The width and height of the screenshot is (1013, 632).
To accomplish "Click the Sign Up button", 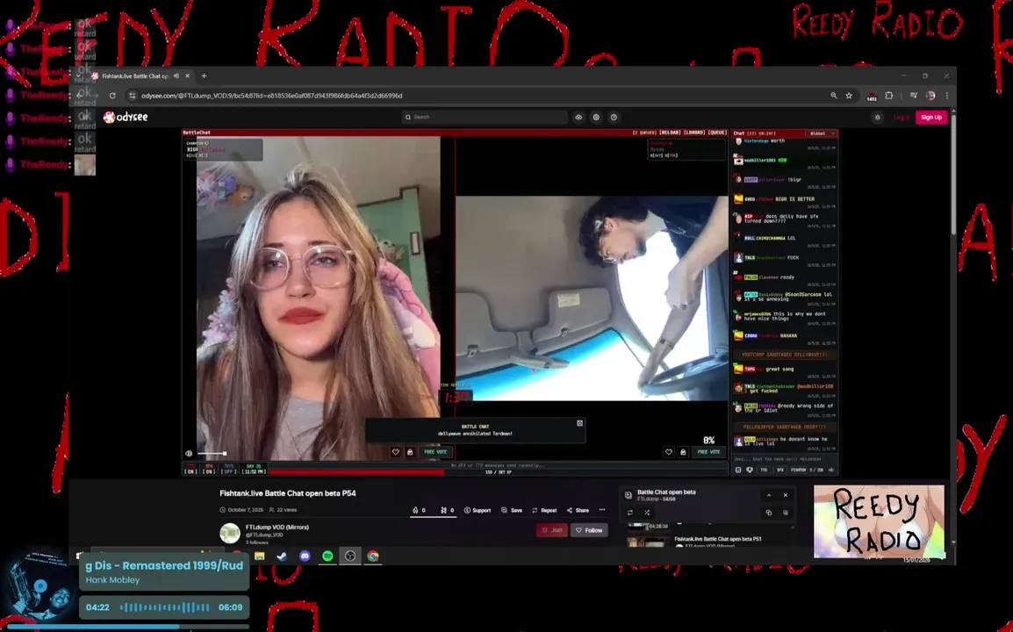I will click(931, 117).
